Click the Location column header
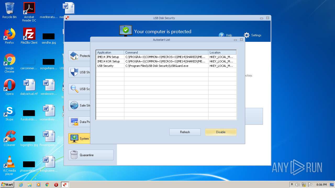Viewport: 335px width, 188px height. (x=222, y=52)
